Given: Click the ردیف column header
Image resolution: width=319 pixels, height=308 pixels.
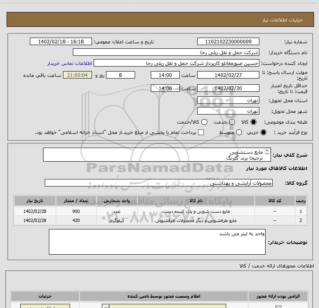Looking at the screenshot, I should (301, 201).
